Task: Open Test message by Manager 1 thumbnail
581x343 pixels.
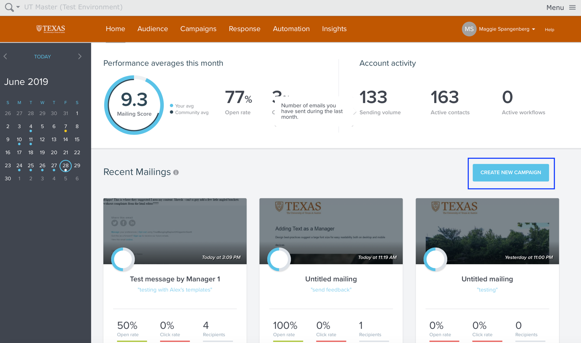Action: coord(175,231)
